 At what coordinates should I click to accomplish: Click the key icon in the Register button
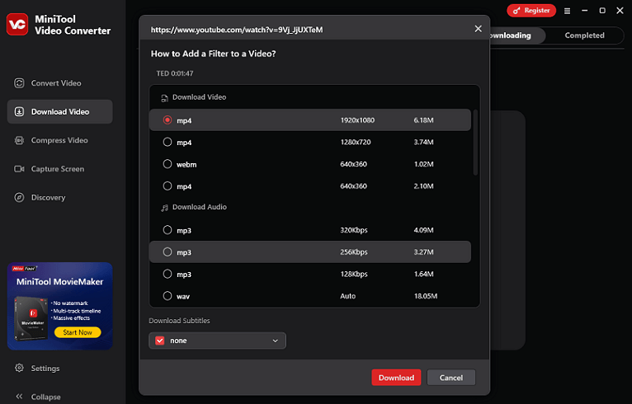click(x=516, y=11)
